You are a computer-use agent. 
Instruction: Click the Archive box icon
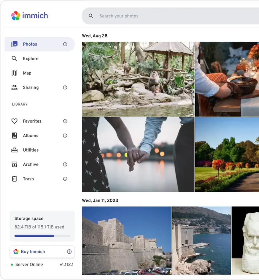[x=14, y=164]
